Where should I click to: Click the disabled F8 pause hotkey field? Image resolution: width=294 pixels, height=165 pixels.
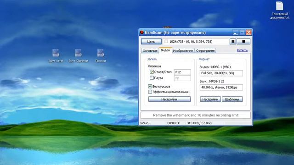click(182, 78)
